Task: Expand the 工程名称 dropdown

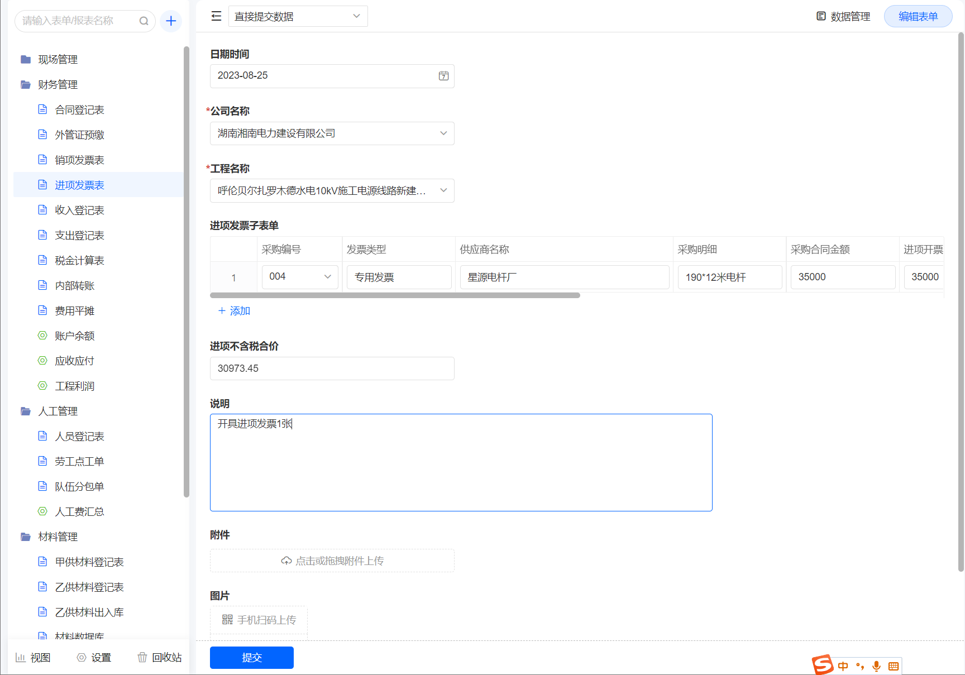Action: click(443, 190)
